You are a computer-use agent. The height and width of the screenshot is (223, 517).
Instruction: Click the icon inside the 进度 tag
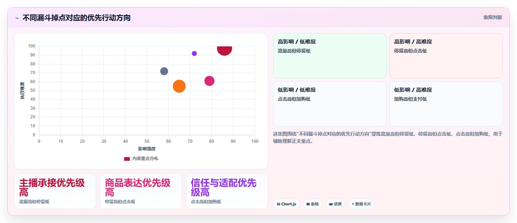click(x=331, y=204)
